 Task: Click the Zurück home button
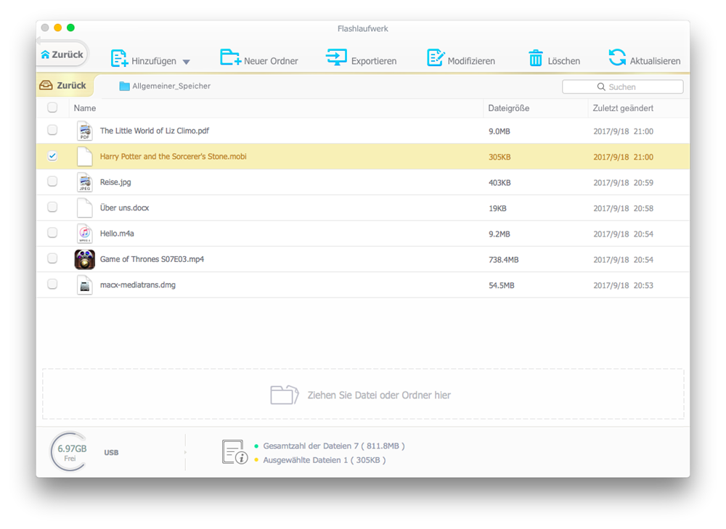click(x=63, y=54)
